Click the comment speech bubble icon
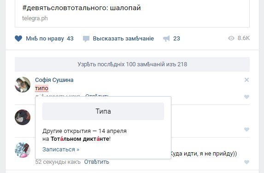Screen dimensions: 264x173 (x=86, y=39)
